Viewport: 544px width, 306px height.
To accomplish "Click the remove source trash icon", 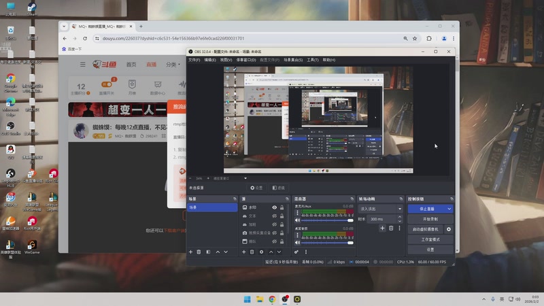I will [x=252, y=252].
